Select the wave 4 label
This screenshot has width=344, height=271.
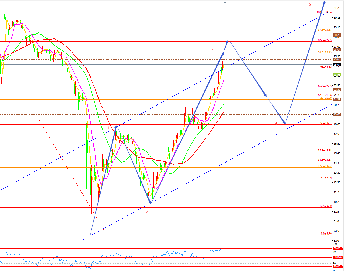(276, 123)
